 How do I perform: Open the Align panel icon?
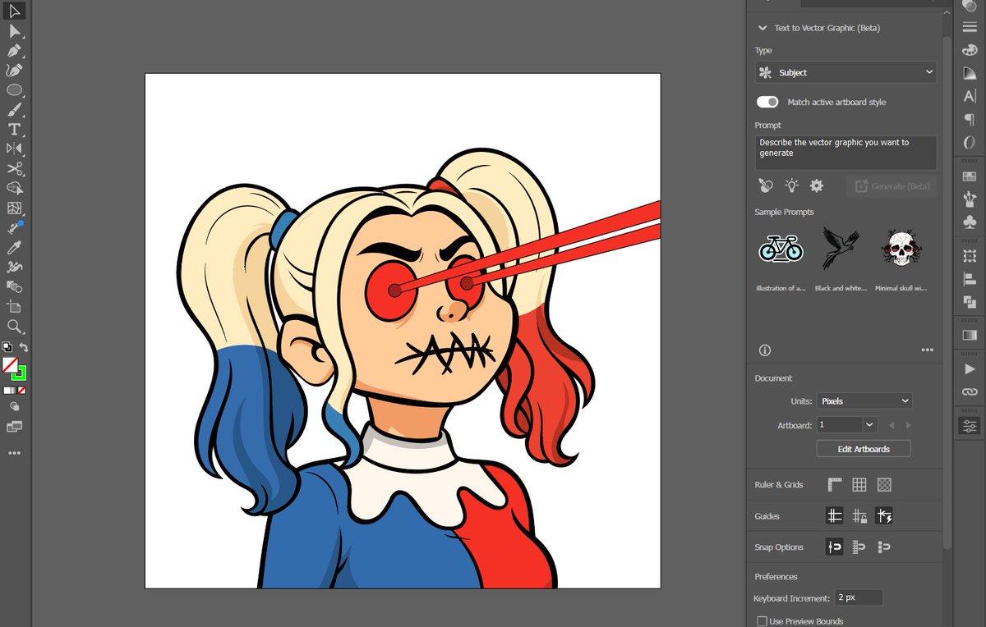970,279
